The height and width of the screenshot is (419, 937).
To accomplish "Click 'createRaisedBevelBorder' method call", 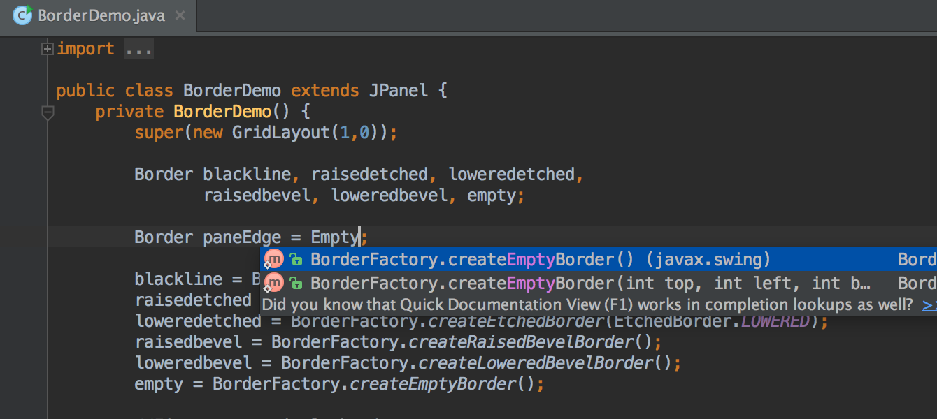I will pos(520,342).
